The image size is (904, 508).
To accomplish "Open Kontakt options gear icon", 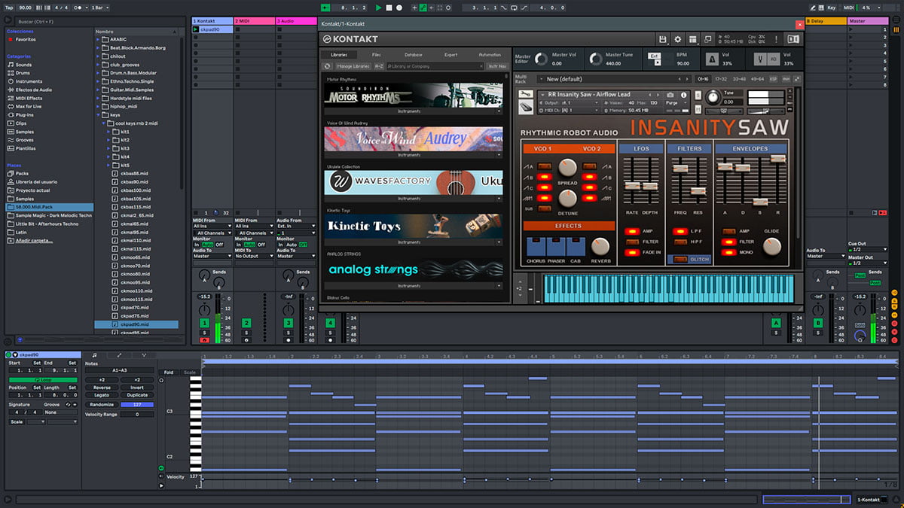I will tap(677, 39).
